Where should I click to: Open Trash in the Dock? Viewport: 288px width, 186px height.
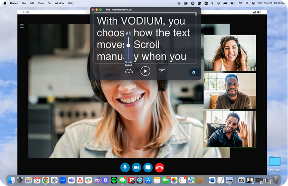point(276,180)
